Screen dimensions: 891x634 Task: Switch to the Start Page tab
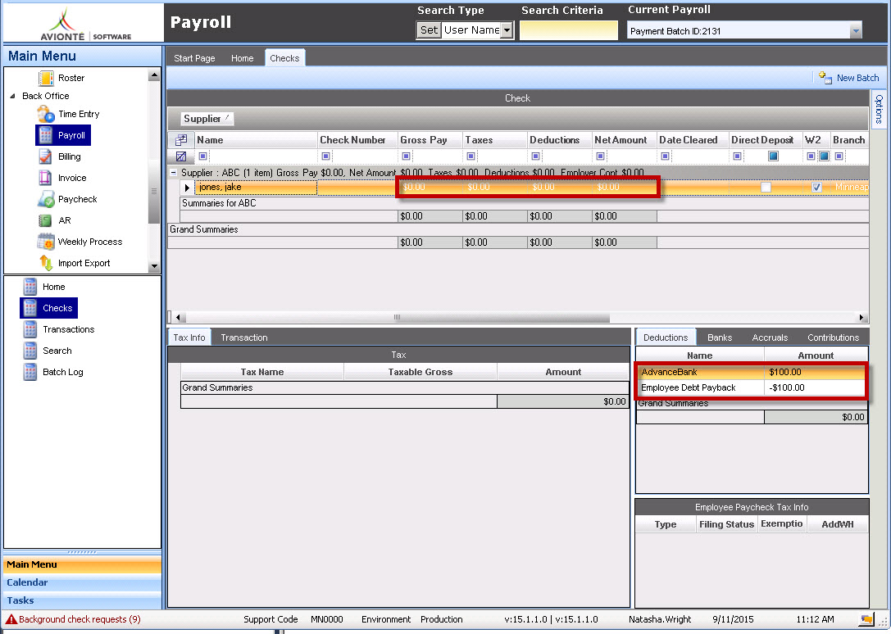[194, 58]
